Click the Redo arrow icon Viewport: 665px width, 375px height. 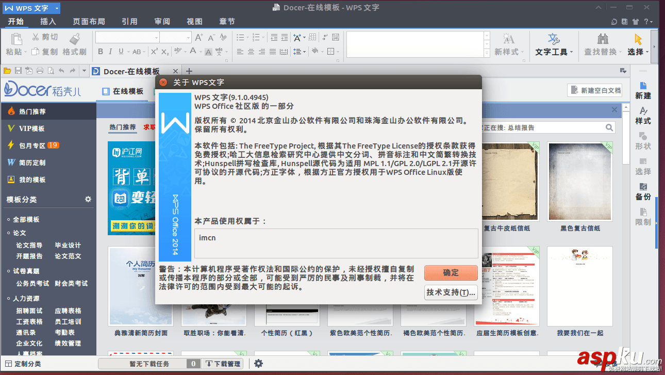point(72,71)
